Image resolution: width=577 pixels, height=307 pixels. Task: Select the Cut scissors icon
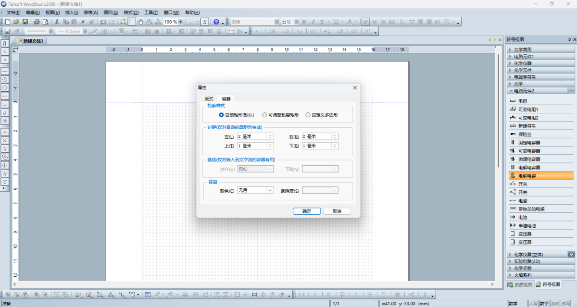(57, 22)
